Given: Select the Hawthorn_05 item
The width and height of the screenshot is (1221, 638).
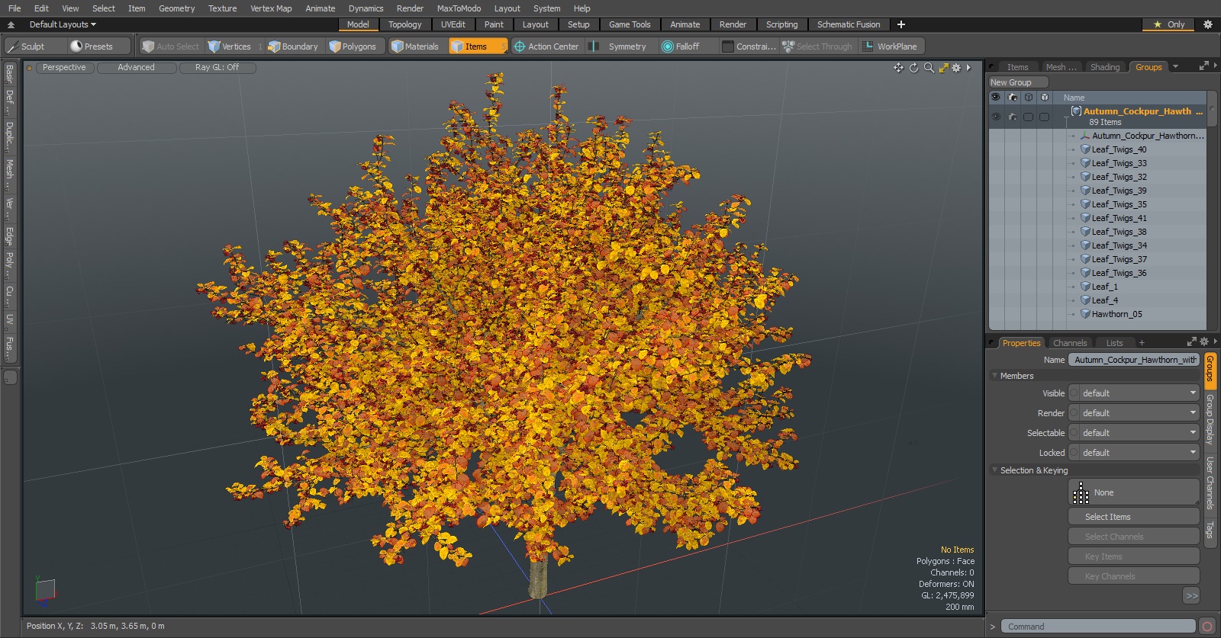Looking at the screenshot, I should tap(1116, 314).
